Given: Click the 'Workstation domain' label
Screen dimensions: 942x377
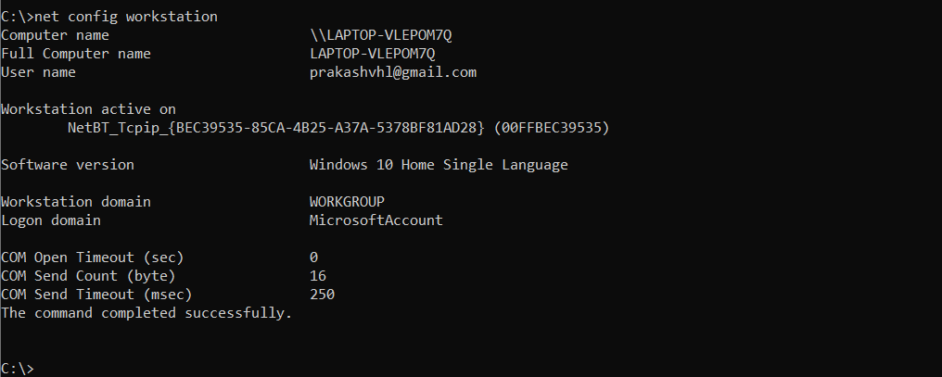Looking at the screenshot, I should click(76, 202).
